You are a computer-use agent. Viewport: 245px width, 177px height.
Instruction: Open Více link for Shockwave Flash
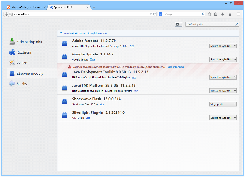[x=102, y=104]
